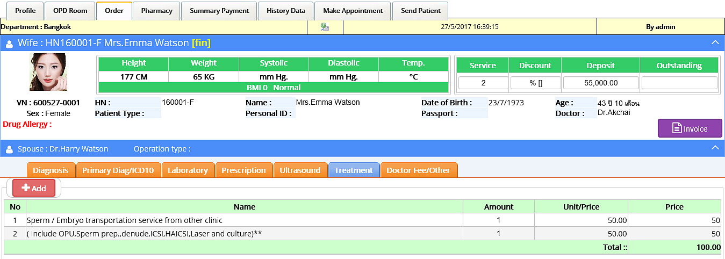
Task: Open the Make Appointment tab
Action: point(353,11)
